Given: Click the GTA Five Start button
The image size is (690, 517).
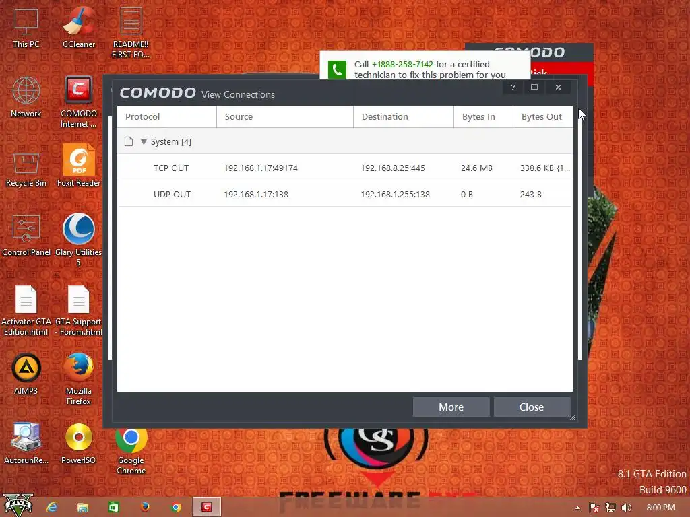Looking at the screenshot, I should pyautogui.click(x=18, y=506).
